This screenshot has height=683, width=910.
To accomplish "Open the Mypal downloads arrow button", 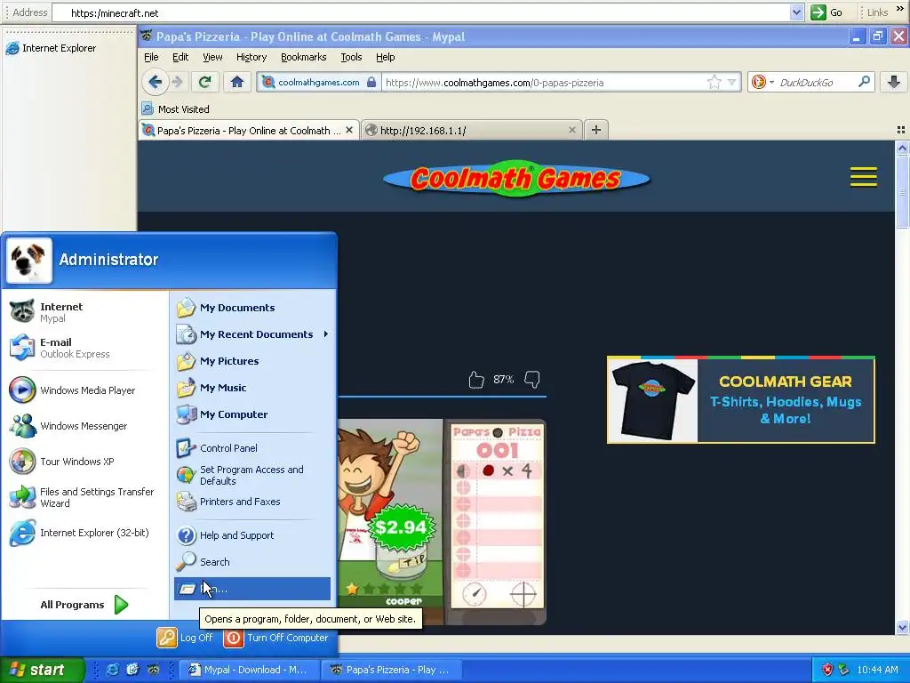I will coord(894,82).
